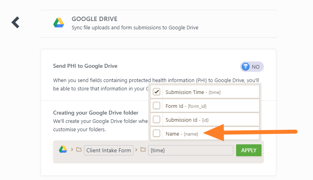This screenshot has width=313, height=180.
Task: Enable the Submission Id checkbox
Action: 156,119
